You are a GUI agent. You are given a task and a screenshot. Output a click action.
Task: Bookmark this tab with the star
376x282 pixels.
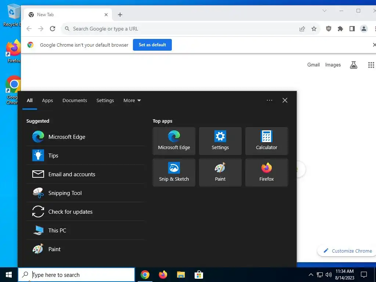click(x=314, y=29)
